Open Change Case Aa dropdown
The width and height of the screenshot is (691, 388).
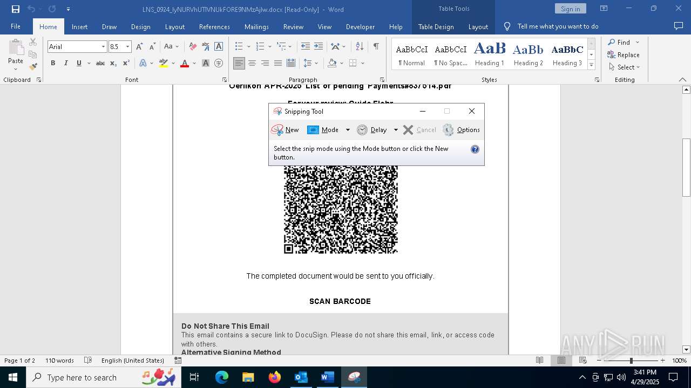[x=171, y=47]
